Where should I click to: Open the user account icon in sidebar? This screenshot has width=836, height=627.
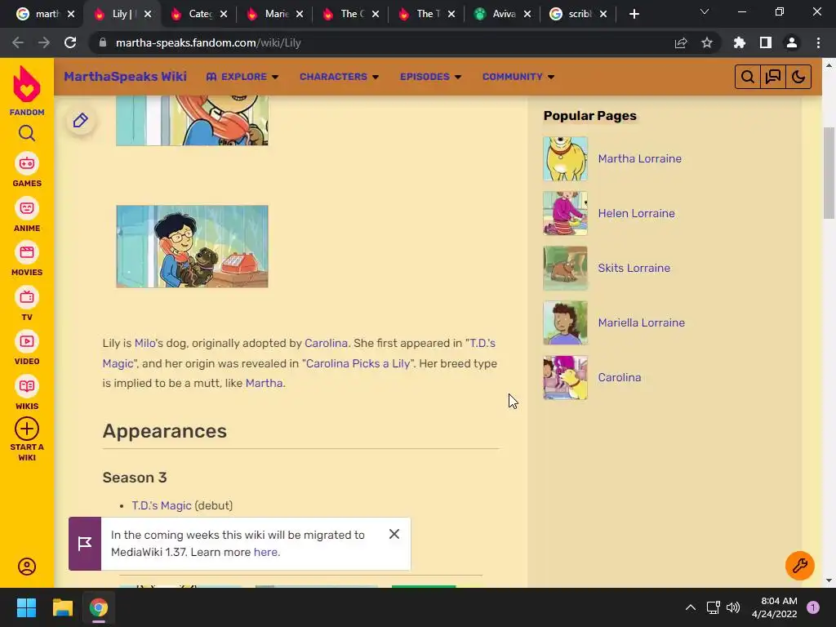(27, 567)
